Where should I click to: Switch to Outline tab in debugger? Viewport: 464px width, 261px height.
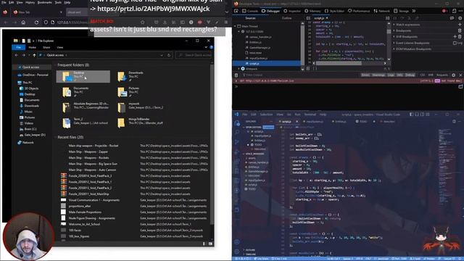point(286,18)
